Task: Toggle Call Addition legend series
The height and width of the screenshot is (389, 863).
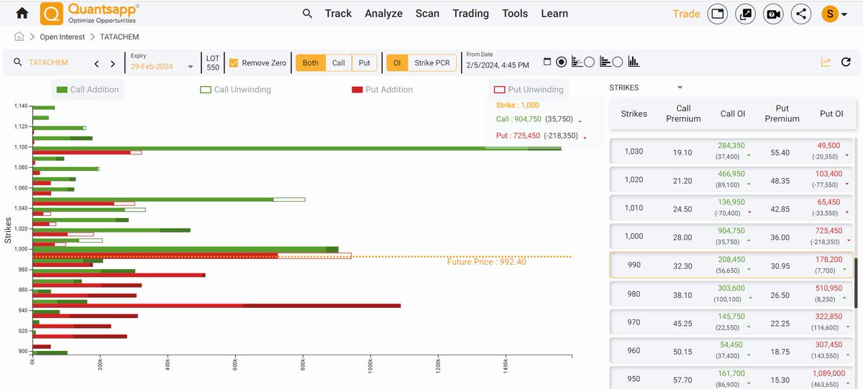Action: pyautogui.click(x=88, y=90)
